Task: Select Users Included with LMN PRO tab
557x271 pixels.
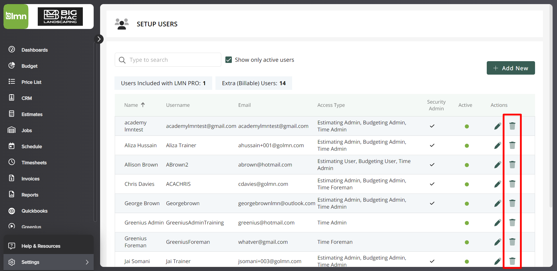Action: (163, 83)
